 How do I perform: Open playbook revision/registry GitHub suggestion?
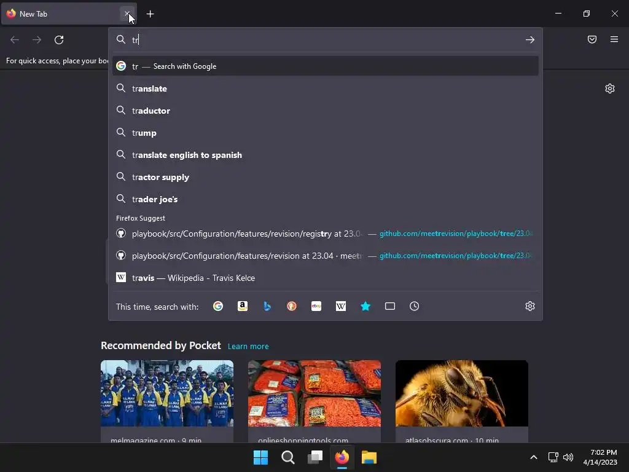tap(326, 234)
